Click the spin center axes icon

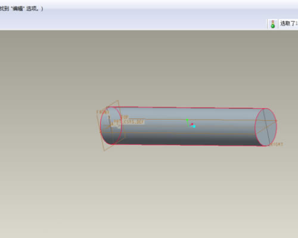(x=191, y=123)
